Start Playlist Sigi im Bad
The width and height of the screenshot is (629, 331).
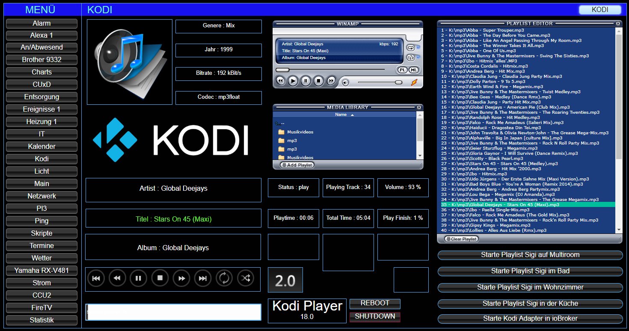coord(530,271)
